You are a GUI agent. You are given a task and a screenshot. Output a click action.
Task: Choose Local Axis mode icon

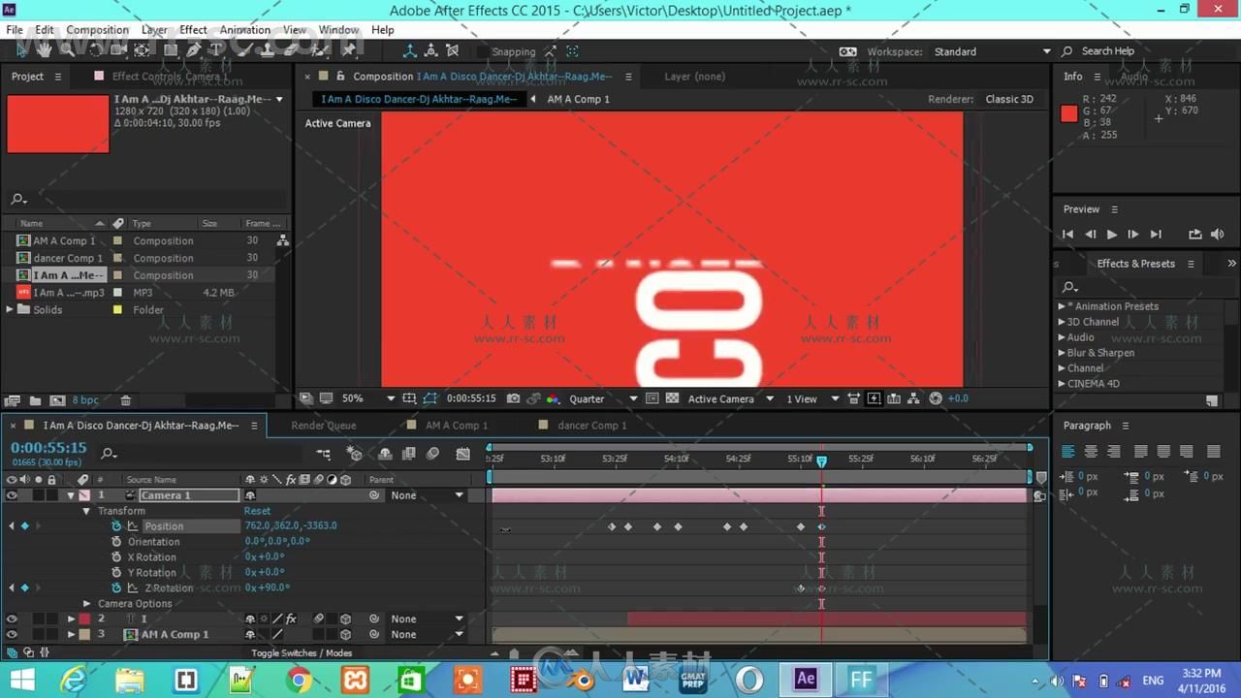(409, 51)
